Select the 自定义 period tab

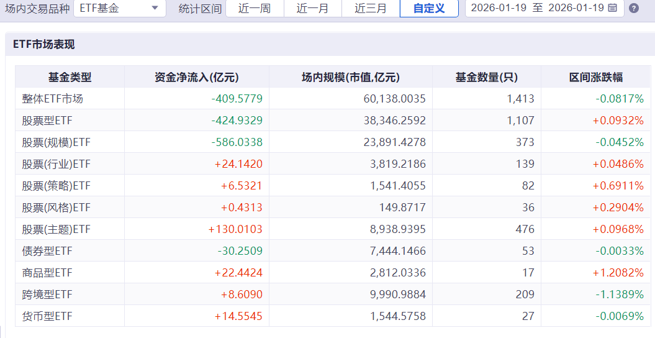429,8
